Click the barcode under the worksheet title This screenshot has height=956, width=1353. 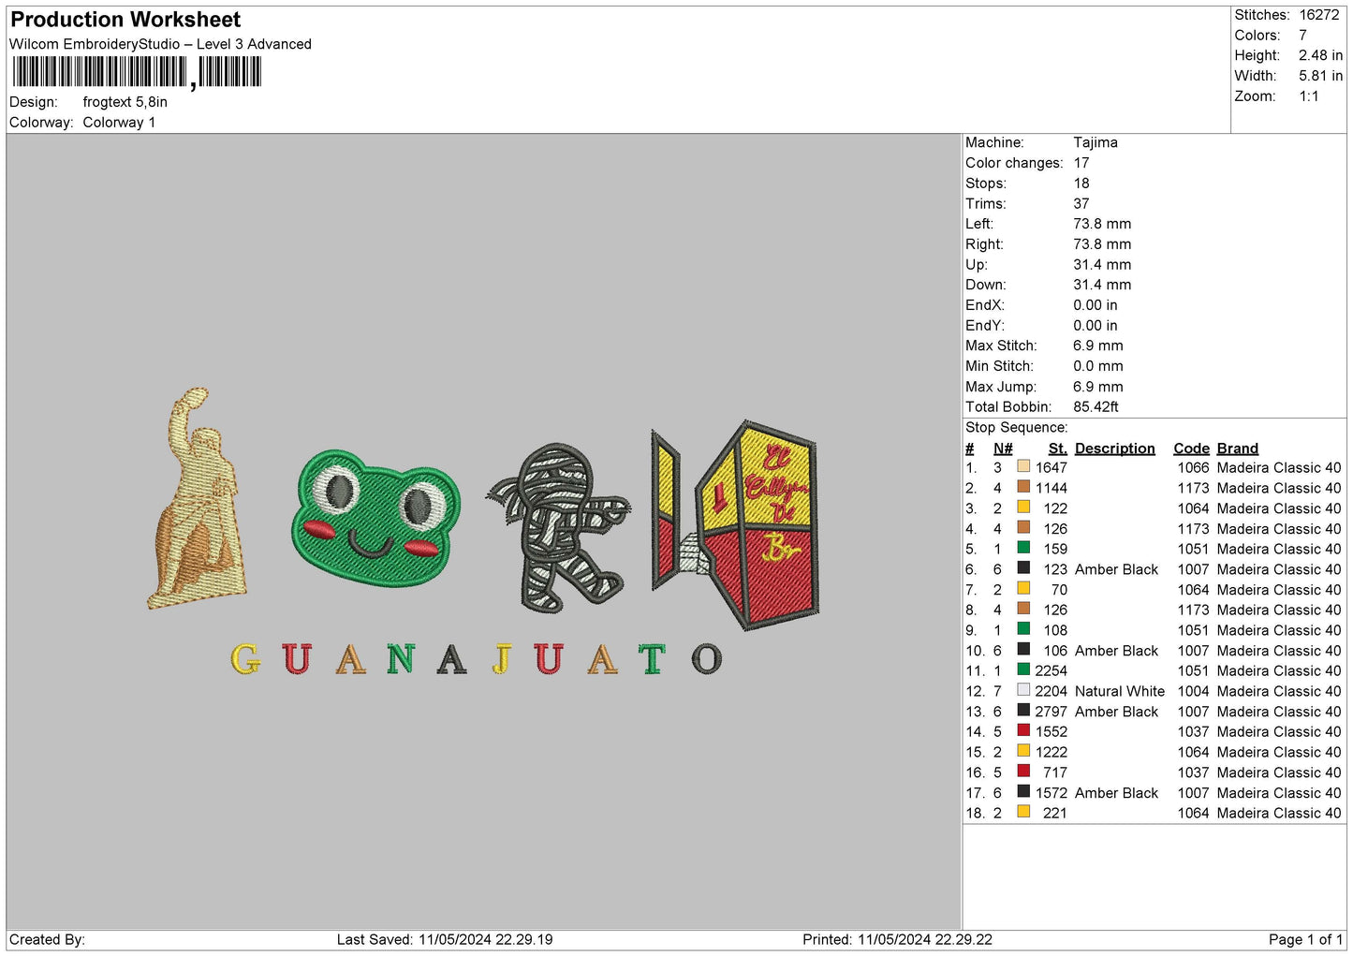pyautogui.click(x=137, y=73)
